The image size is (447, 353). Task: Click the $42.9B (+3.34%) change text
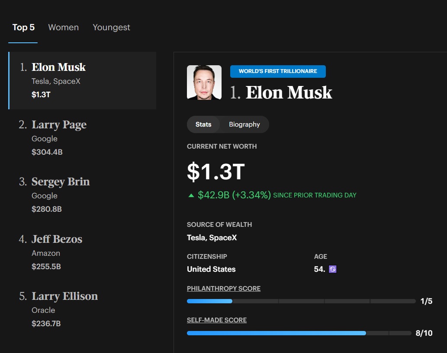coord(235,195)
